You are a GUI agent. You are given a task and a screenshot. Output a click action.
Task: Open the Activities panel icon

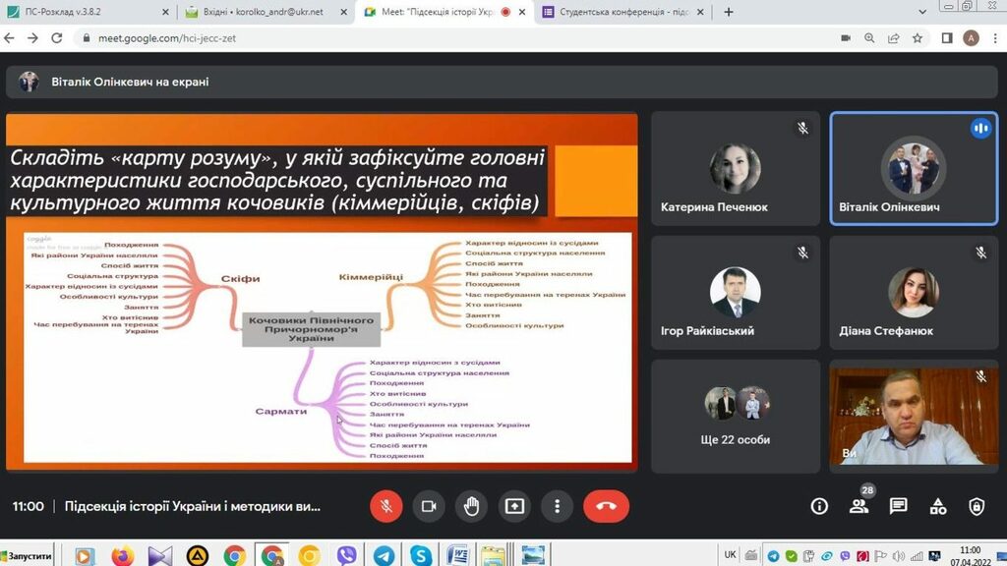pos(938,506)
